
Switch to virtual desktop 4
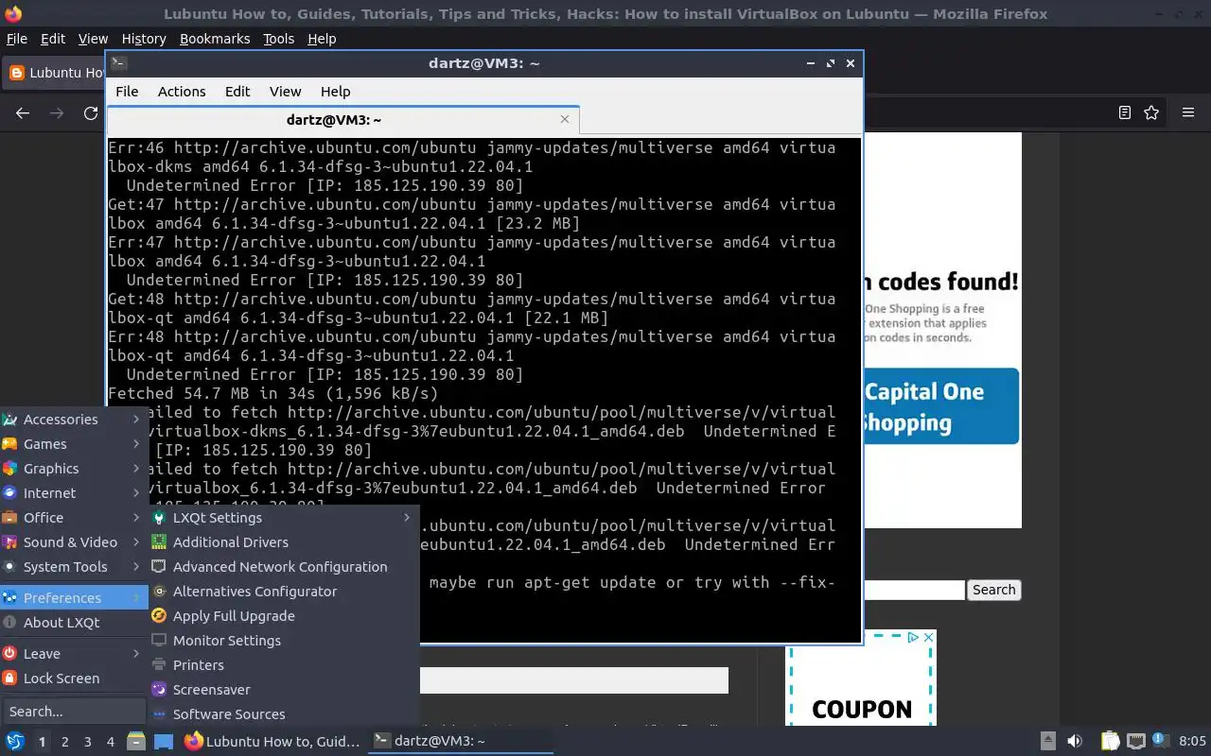point(110,742)
